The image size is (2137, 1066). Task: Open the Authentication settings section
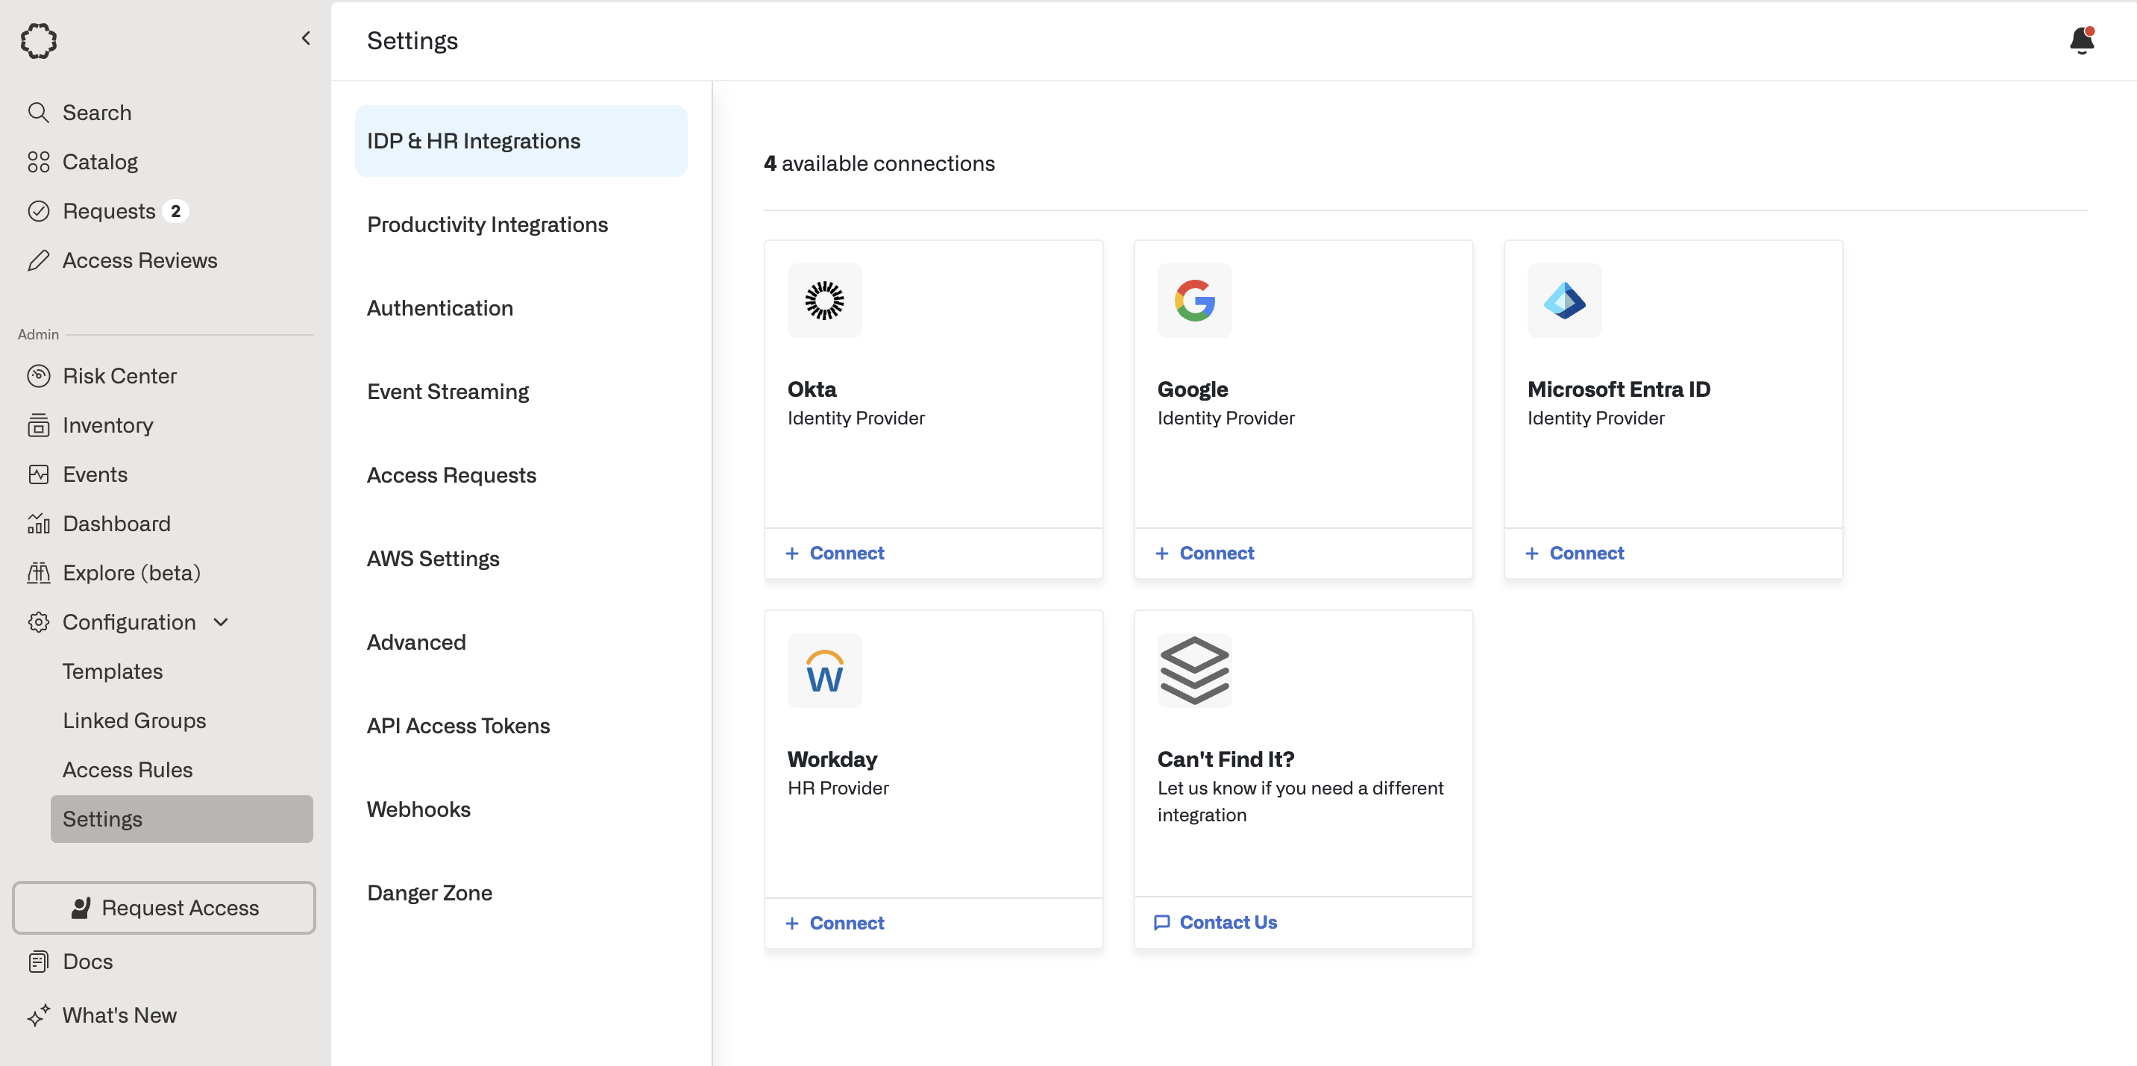pos(439,308)
